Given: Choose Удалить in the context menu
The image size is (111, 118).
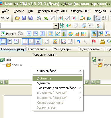Looking at the screenshot, I should point(57,83).
